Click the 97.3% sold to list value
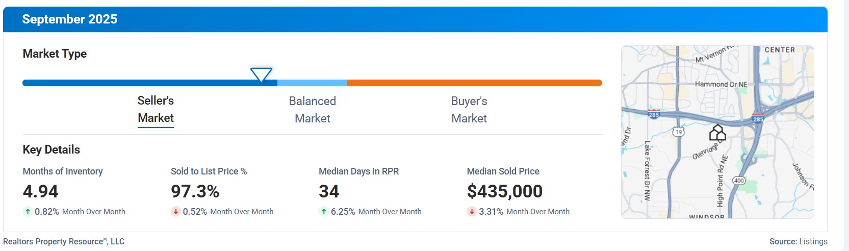The height and width of the screenshot is (251, 849). point(195,191)
